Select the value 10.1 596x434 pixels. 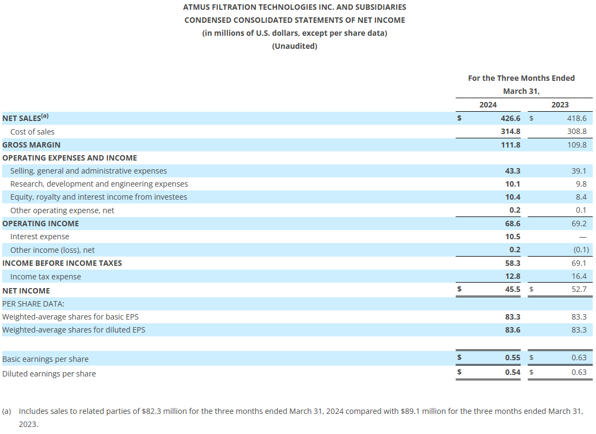(513, 184)
